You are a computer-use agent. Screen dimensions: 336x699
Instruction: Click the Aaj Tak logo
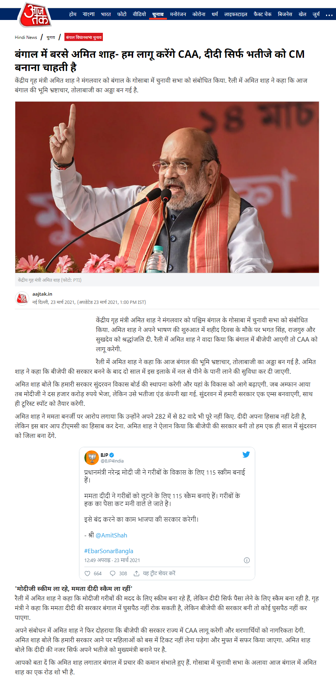pos(35,15)
